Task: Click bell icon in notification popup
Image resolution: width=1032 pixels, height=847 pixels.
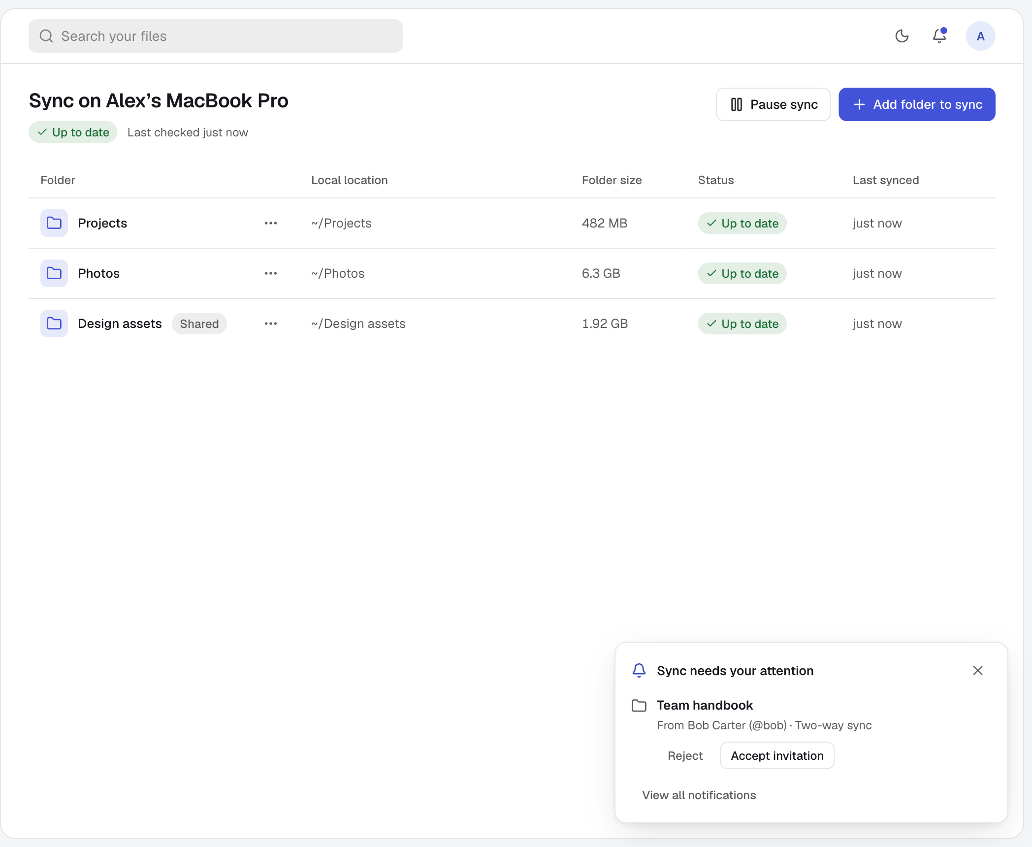Action: coord(639,670)
